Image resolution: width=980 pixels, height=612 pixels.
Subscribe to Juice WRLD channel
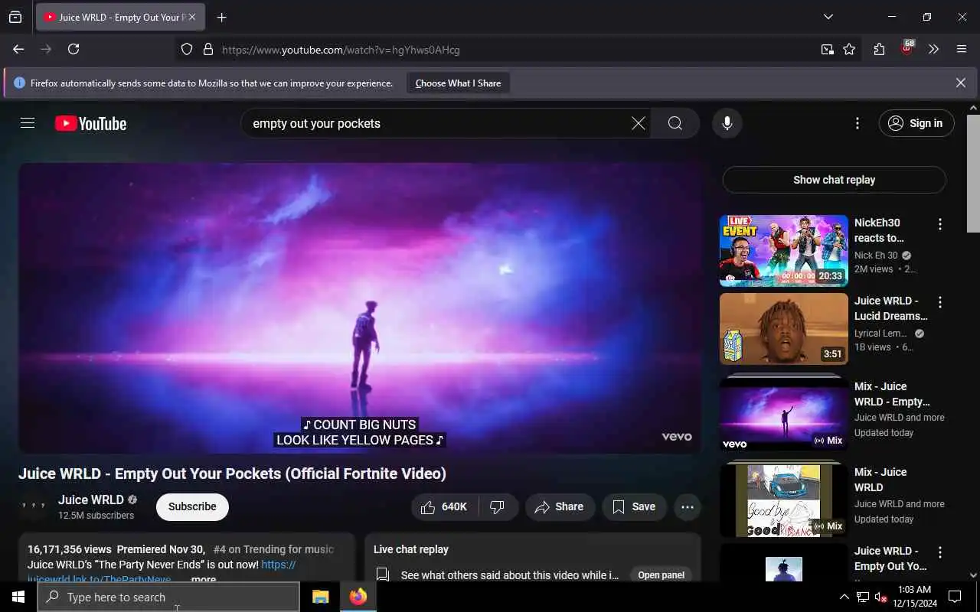[192, 506]
